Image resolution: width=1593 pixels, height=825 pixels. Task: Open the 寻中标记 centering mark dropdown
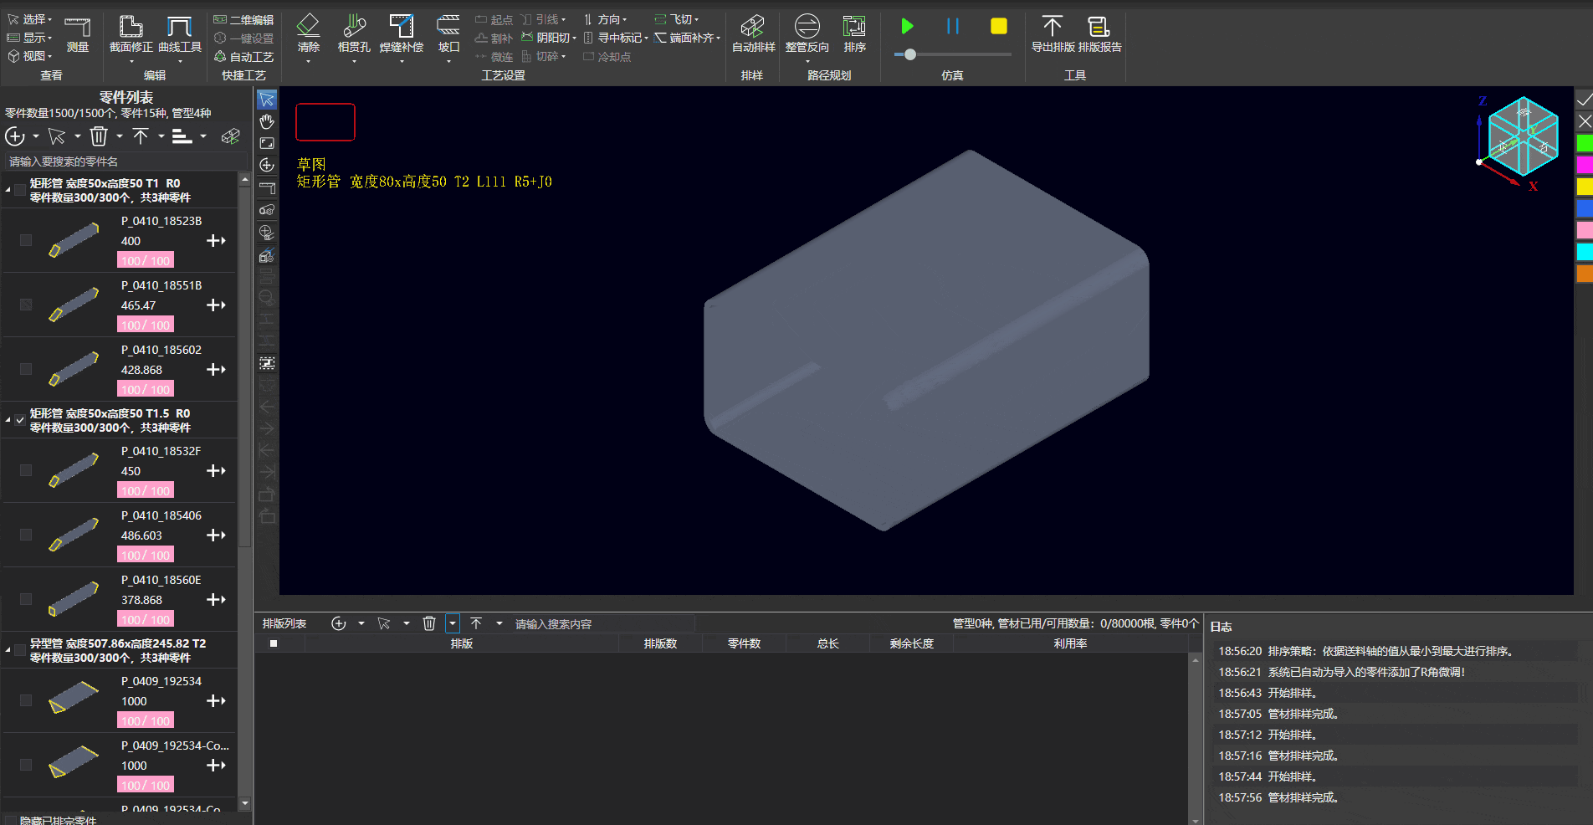click(616, 38)
